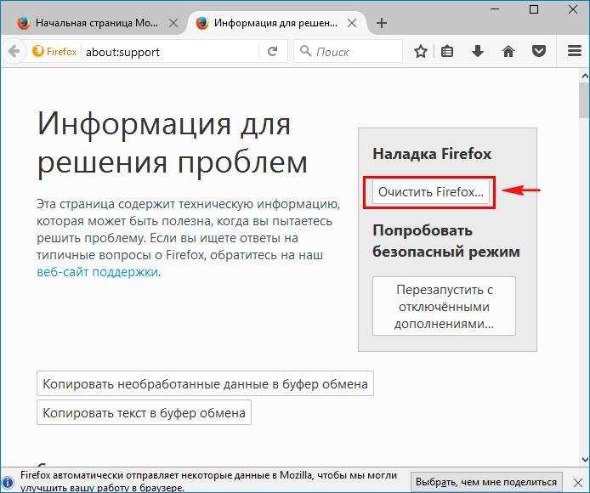Click the scrollbar down arrow
Viewport: 590px width, 493px height.
pyautogui.click(x=584, y=459)
